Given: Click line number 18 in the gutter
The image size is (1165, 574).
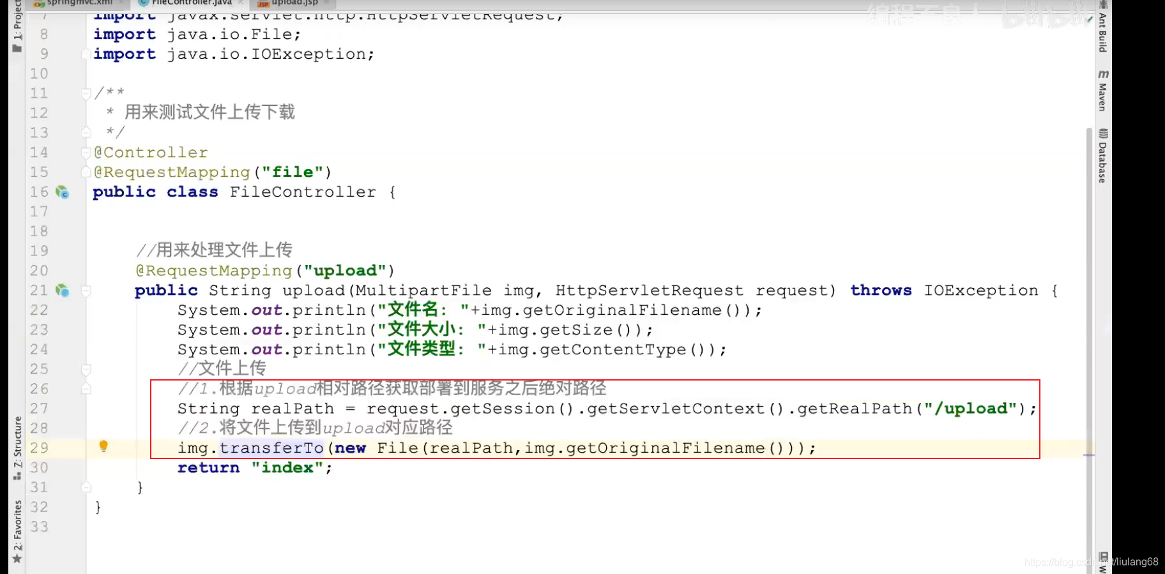Looking at the screenshot, I should [39, 231].
